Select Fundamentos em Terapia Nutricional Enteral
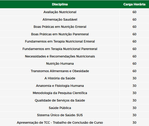The height and width of the screenshot is (126, 149). click(x=60, y=41)
